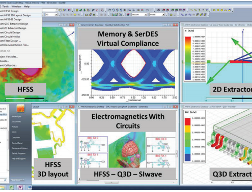Open Music from the Start menu
This screenshot has height=192, width=252.
pyautogui.click(x=14, y=132)
